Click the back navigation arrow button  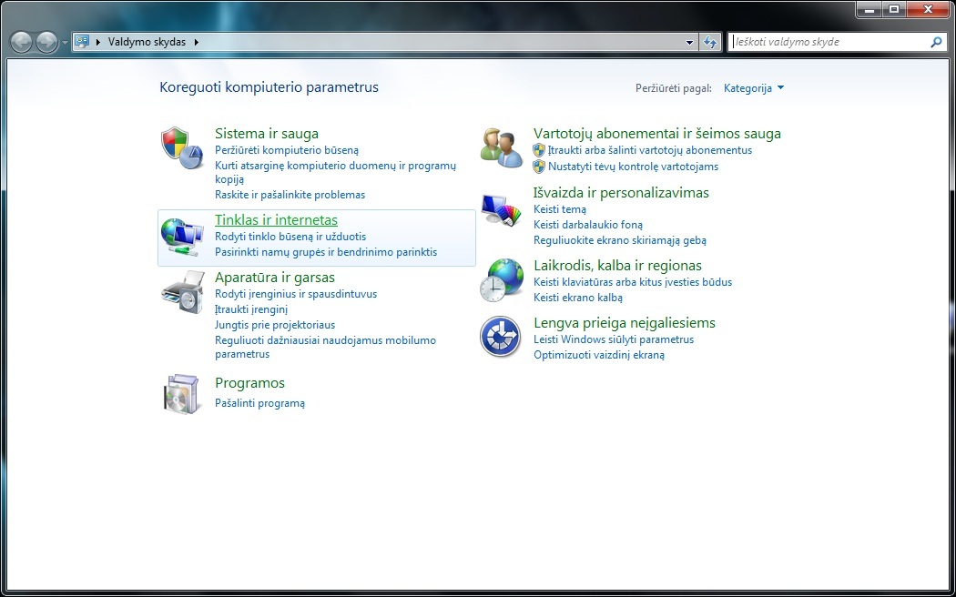tap(21, 42)
